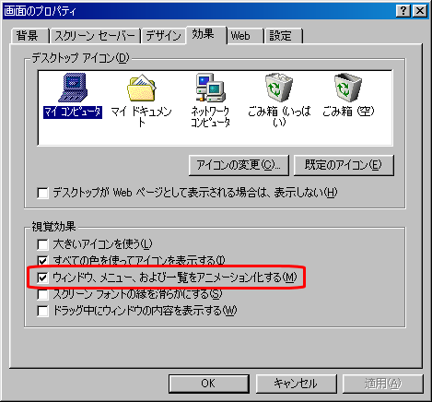Check the Web ページ display hide-icons checkbox

pyautogui.click(x=42, y=194)
